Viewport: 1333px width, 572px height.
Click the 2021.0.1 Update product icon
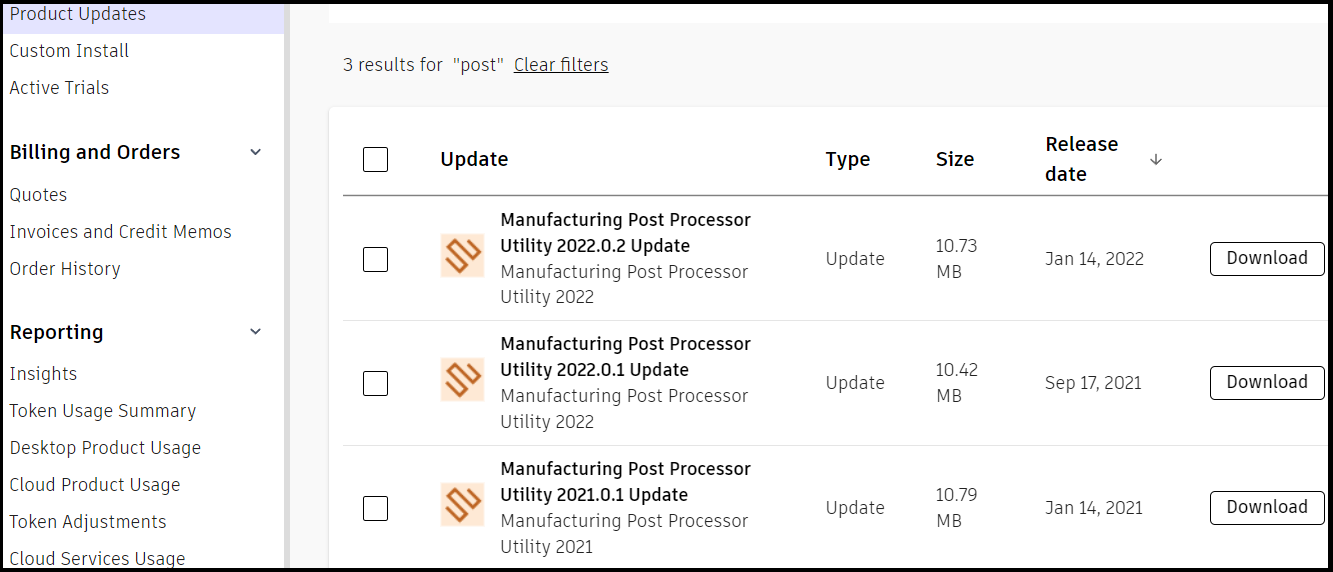click(462, 505)
